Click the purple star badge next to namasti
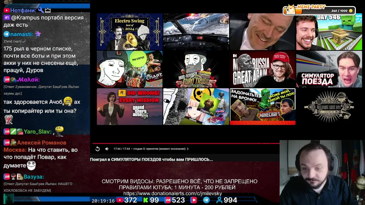The image size is (365, 205). (x=38, y=34)
